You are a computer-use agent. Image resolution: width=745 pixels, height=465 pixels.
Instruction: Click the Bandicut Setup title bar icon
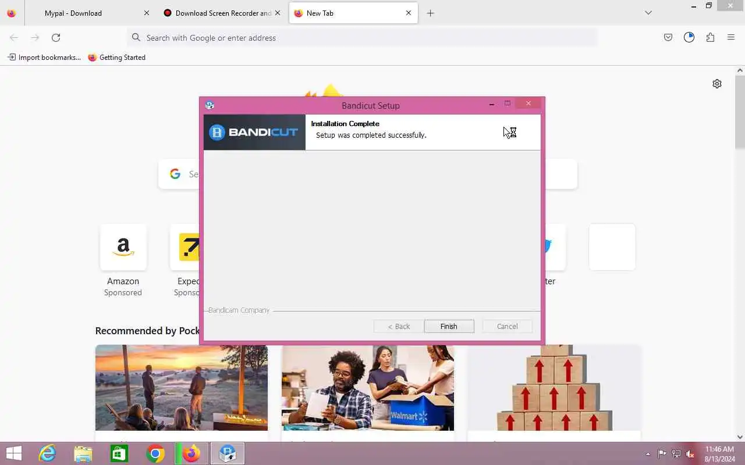point(210,105)
